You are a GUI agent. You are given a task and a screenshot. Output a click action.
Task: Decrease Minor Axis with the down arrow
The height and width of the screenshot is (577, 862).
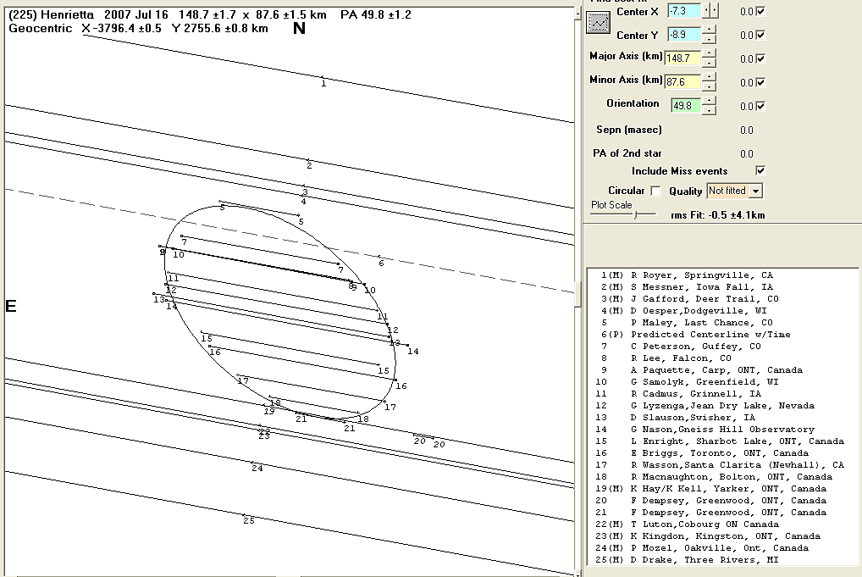point(710,86)
